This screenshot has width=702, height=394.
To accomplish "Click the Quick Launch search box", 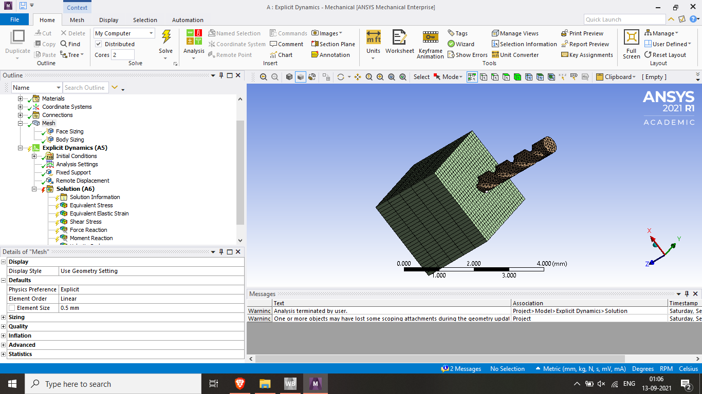I will [624, 19].
